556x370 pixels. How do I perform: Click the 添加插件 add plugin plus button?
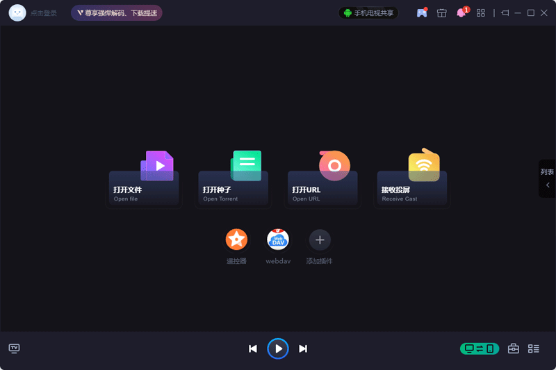tap(320, 240)
